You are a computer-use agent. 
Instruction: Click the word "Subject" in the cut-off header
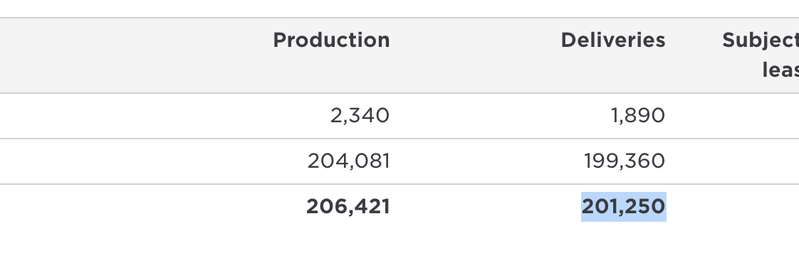[761, 41]
